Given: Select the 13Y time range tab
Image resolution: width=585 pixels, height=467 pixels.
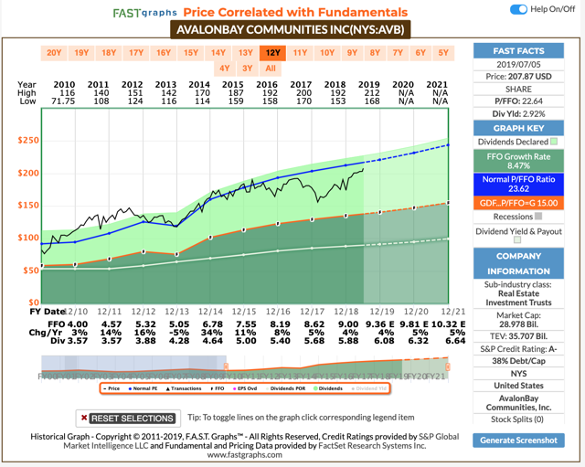Looking at the screenshot, I should pyautogui.click(x=246, y=53).
